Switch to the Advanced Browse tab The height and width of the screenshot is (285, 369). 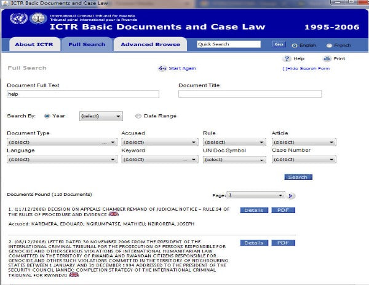click(150, 44)
